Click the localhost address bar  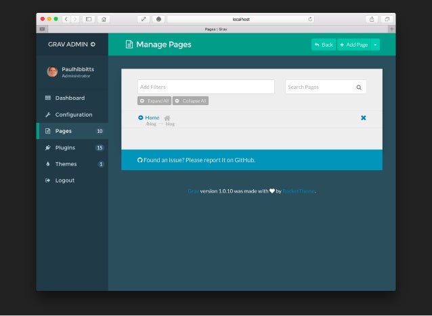tap(241, 19)
